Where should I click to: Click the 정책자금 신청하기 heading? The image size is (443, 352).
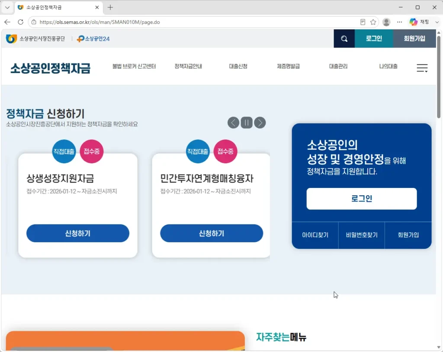pyautogui.click(x=45, y=114)
